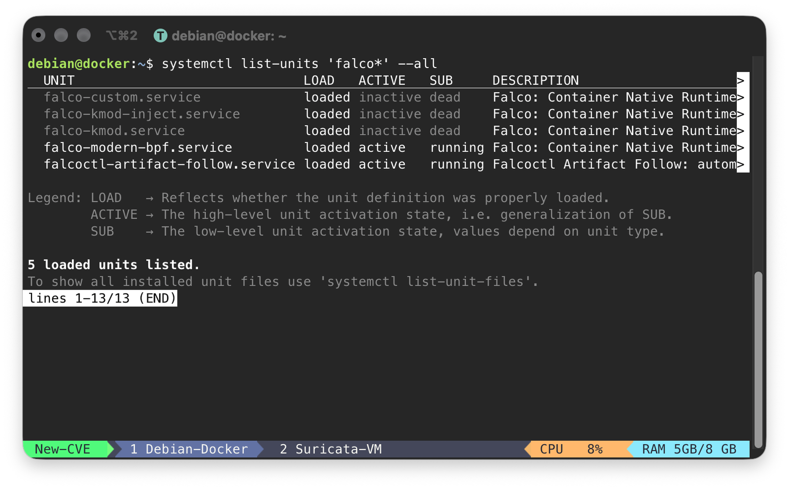Click the "debian@docker" shell prompt
789x489 pixels.
pyautogui.click(x=78, y=64)
